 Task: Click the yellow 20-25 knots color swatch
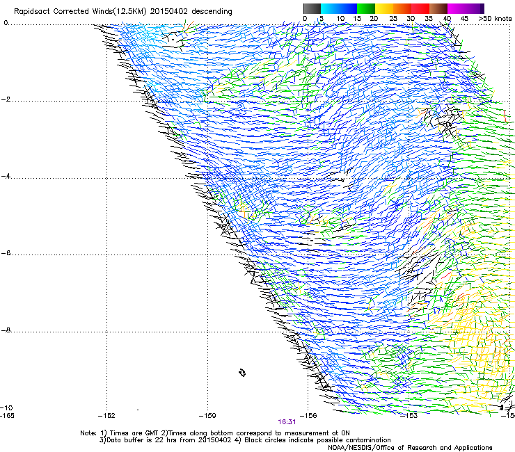pyautogui.click(x=384, y=8)
